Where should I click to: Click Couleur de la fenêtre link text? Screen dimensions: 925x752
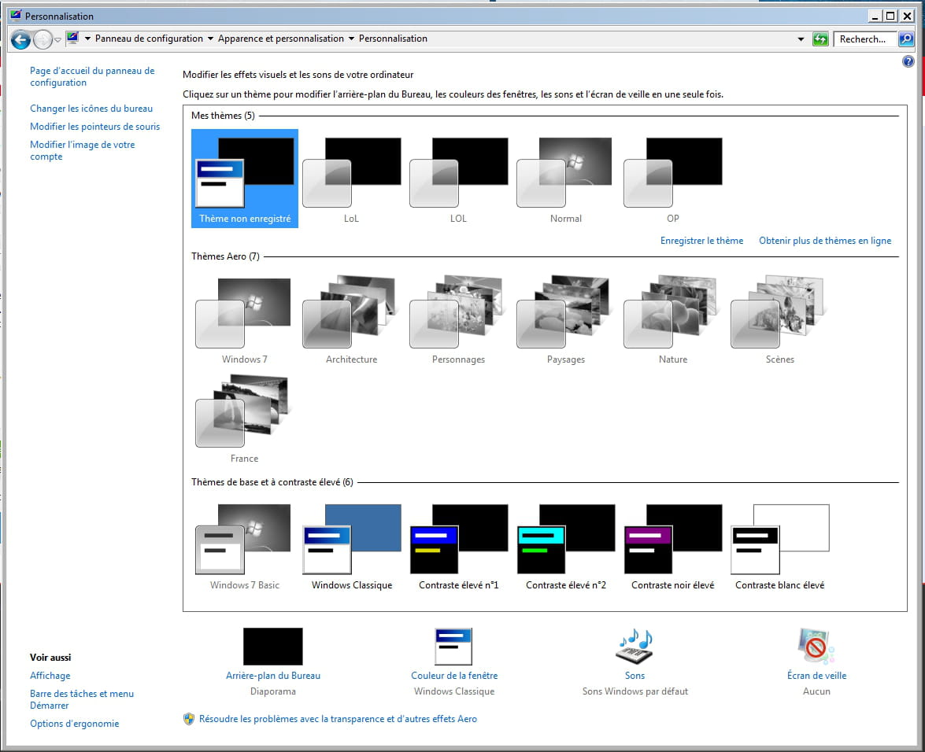pyautogui.click(x=454, y=676)
